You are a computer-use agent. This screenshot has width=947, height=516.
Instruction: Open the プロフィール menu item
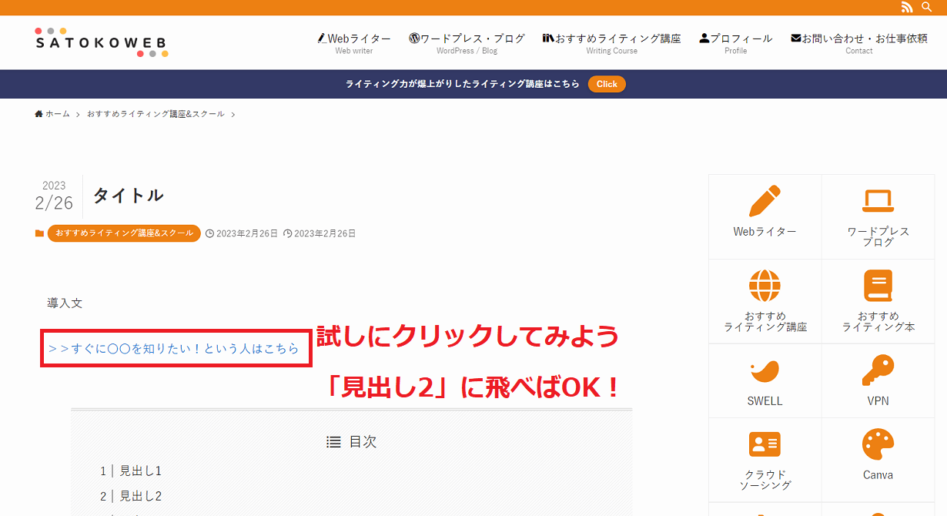coord(735,38)
